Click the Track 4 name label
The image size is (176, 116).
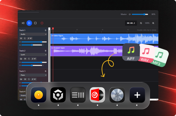click(22, 92)
